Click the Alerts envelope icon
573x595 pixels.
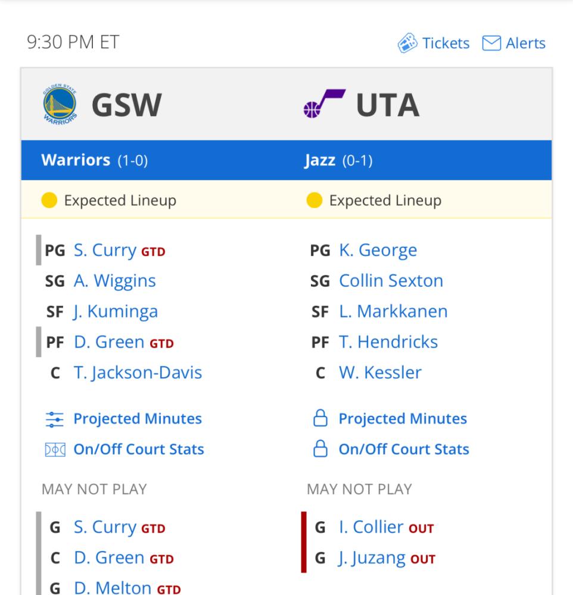(491, 43)
